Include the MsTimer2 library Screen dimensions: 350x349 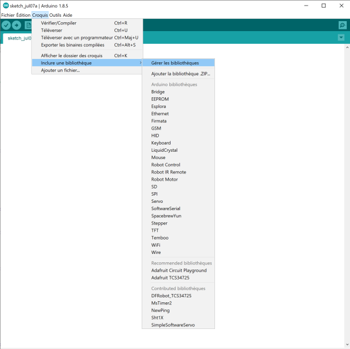tap(178, 303)
